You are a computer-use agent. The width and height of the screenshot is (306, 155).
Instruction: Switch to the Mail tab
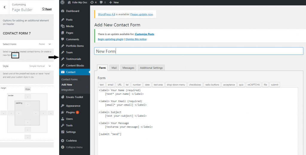(114, 68)
